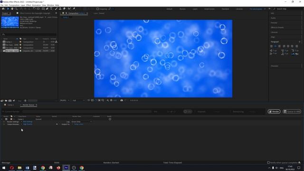Select the Roto Brush tool
Viewport: 304px width, 171px height.
(69, 9)
